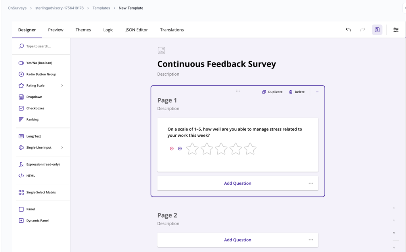This screenshot has width=406, height=252.
Task: Click the save survey icon
Action: [x=377, y=30]
